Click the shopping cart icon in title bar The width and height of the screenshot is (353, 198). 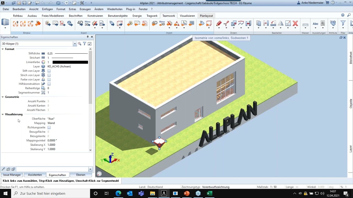[327, 3]
